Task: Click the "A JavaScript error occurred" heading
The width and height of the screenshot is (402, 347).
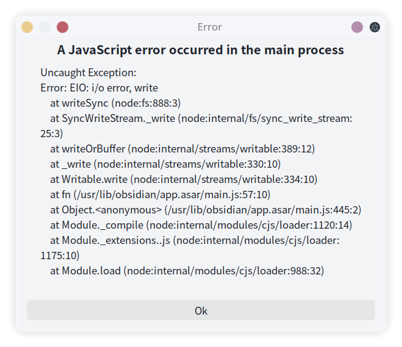Action: [201, 50]
